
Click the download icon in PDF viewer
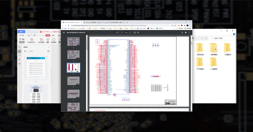(x=182, y=33)
